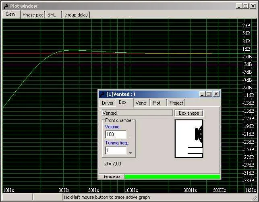Click the 10Hz frequency label
259x202 pixels.
[8, 190]
